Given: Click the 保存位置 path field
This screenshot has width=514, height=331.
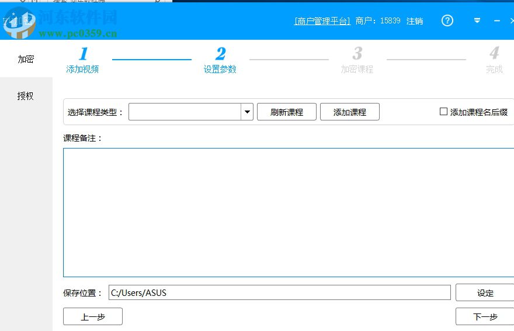Looking at the screenshot, I should click(x=280, y=292).
